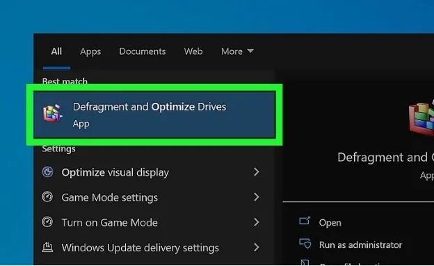The width and height of the screenshot is (434, 266).
Task: Switch to the Apps search tab
Action: point(90,51)
